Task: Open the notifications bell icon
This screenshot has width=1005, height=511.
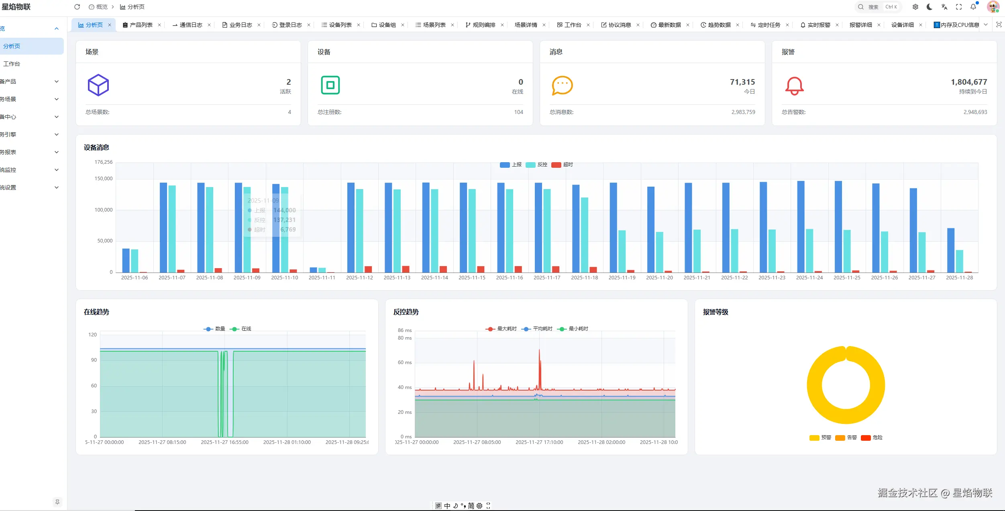Action: coord(973,7)
